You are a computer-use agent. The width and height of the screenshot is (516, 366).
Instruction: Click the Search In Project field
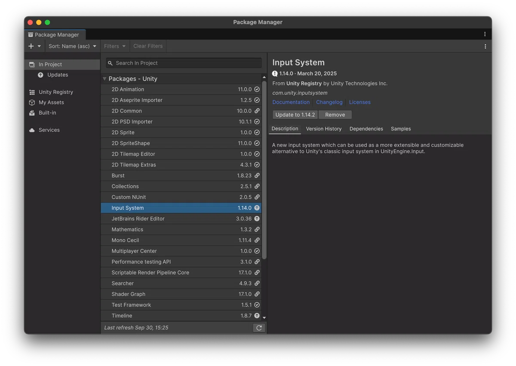(x=184, y=63)
